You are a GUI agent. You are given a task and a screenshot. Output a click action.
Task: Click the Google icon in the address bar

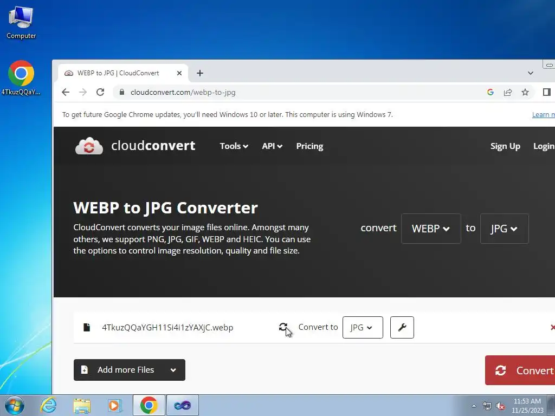[490, 92]
